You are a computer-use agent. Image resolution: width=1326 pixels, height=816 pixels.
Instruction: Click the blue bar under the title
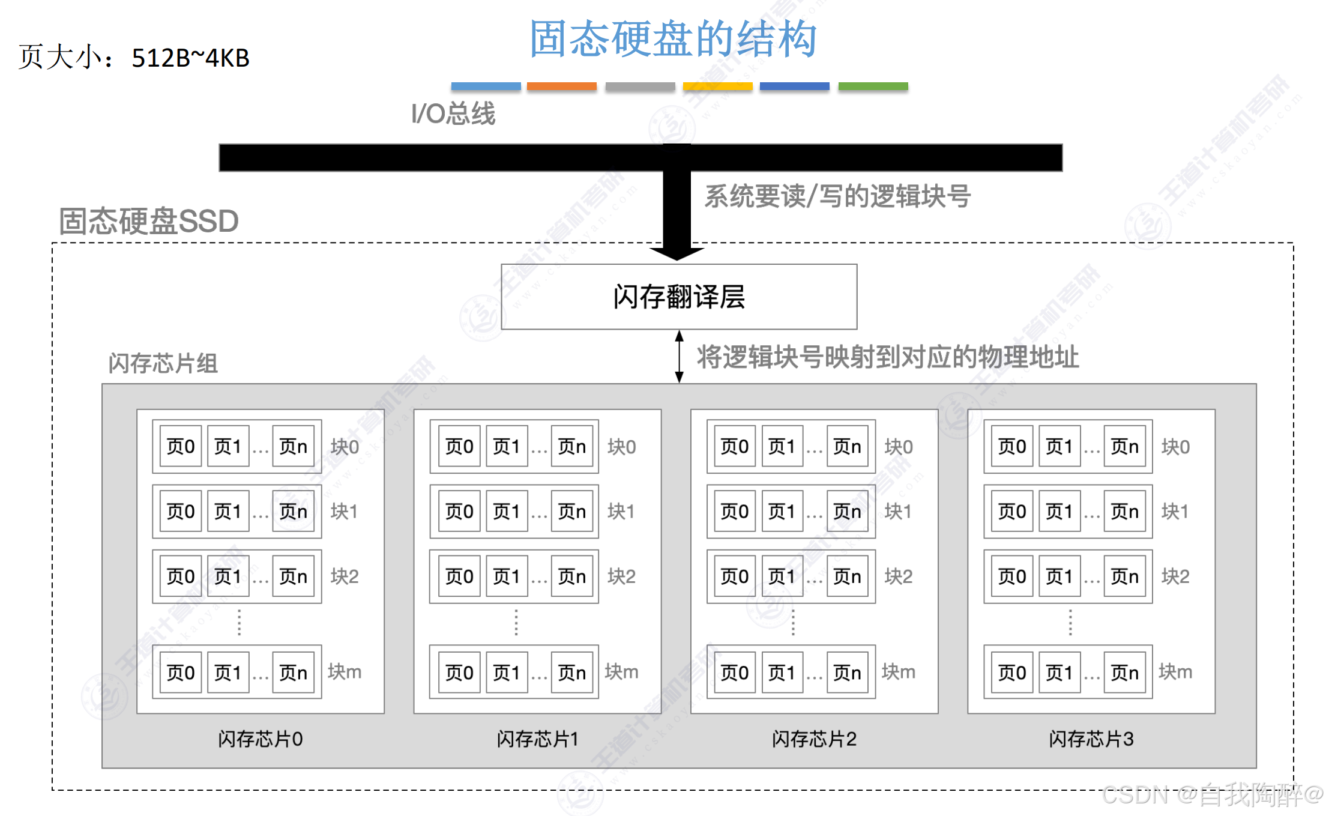click(x=485, y=86)
